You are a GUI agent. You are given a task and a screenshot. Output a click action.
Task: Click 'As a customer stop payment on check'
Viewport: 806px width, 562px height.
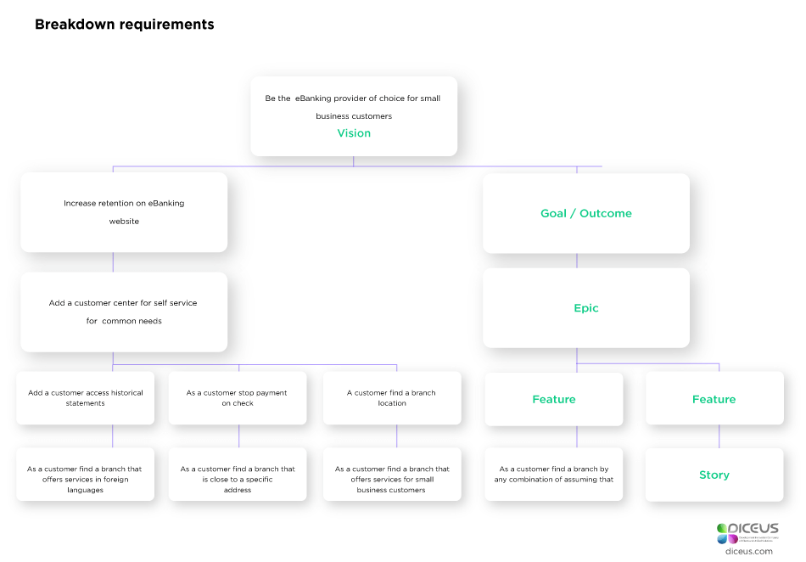coord(238,397)
